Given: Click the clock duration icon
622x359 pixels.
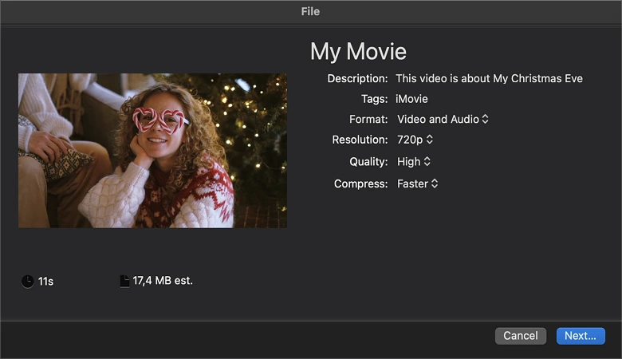Looking at the screenshot, I should tap(27, 282).
